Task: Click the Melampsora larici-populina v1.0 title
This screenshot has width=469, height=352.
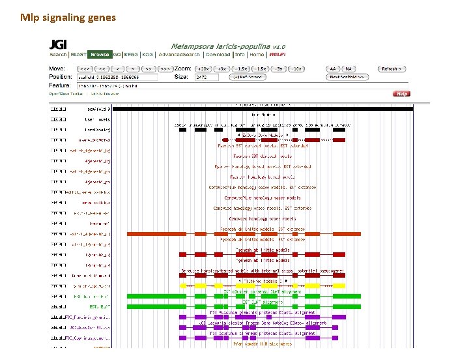Action: tap(228, 46)
